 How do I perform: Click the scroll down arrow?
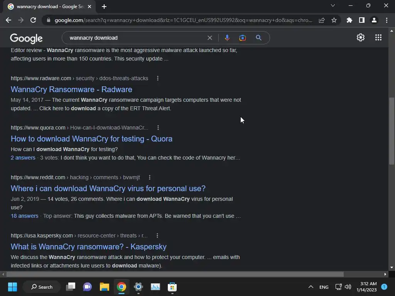pos(392,267)
